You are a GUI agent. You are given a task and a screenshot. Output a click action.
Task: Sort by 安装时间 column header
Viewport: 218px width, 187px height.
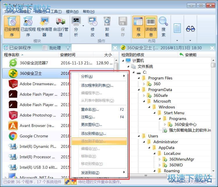click(76, 55)
